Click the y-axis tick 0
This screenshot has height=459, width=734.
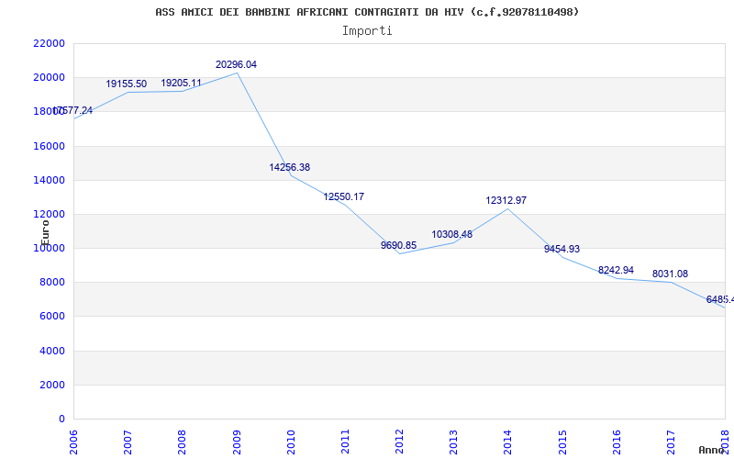coord(61,419)
